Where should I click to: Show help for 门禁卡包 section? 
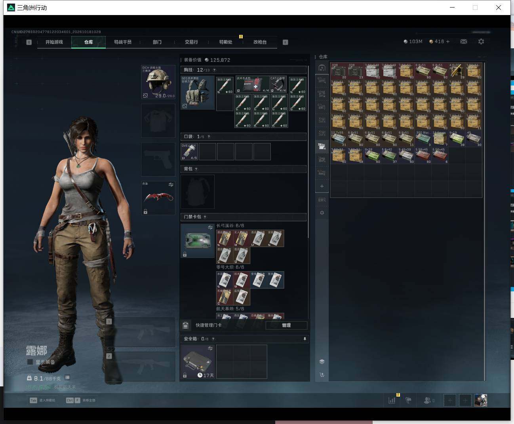click(205, 217)
